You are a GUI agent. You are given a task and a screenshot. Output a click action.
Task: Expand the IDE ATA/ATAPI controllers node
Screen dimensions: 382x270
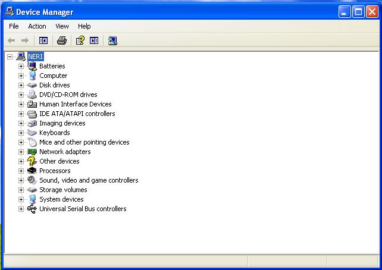(21, 114)
